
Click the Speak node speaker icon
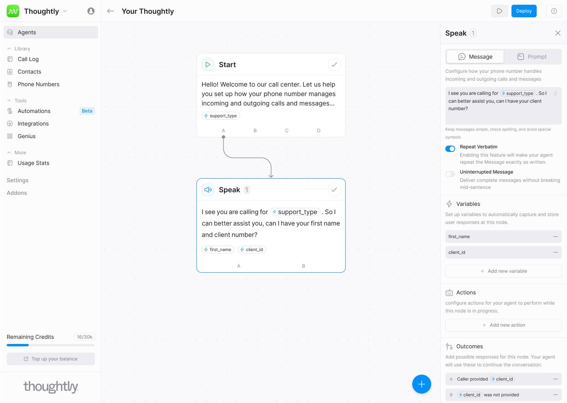(208, 190)
